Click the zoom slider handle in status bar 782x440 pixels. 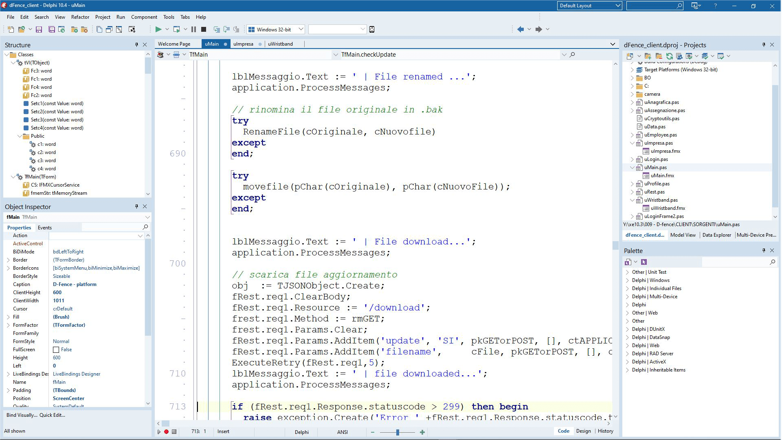398,432
